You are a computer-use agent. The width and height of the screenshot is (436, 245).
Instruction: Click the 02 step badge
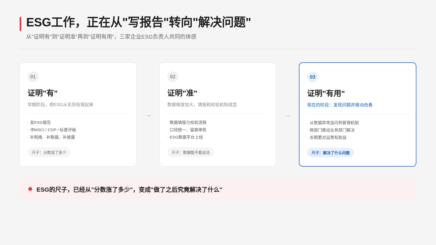click(173, 77)
